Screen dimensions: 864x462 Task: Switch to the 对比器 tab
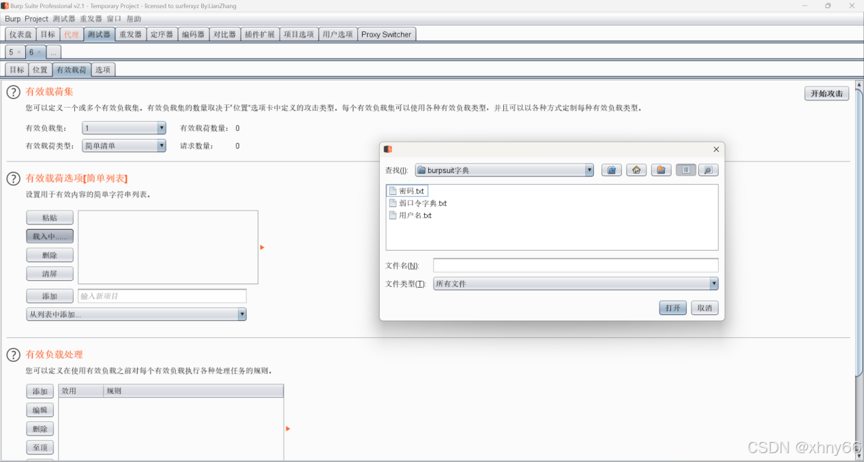pos(224,35)
